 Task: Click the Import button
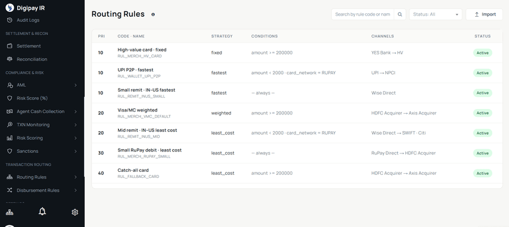point(484,14)
